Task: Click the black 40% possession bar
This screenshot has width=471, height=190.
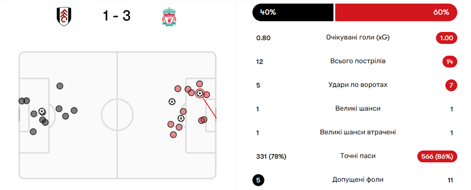Action: tap(293, 12)
